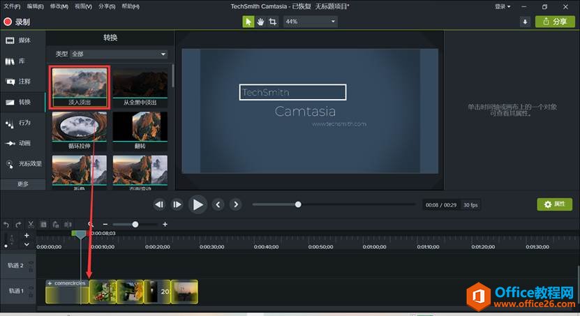
Task: Click the green 分享 share button
Action: coord(555,22)
